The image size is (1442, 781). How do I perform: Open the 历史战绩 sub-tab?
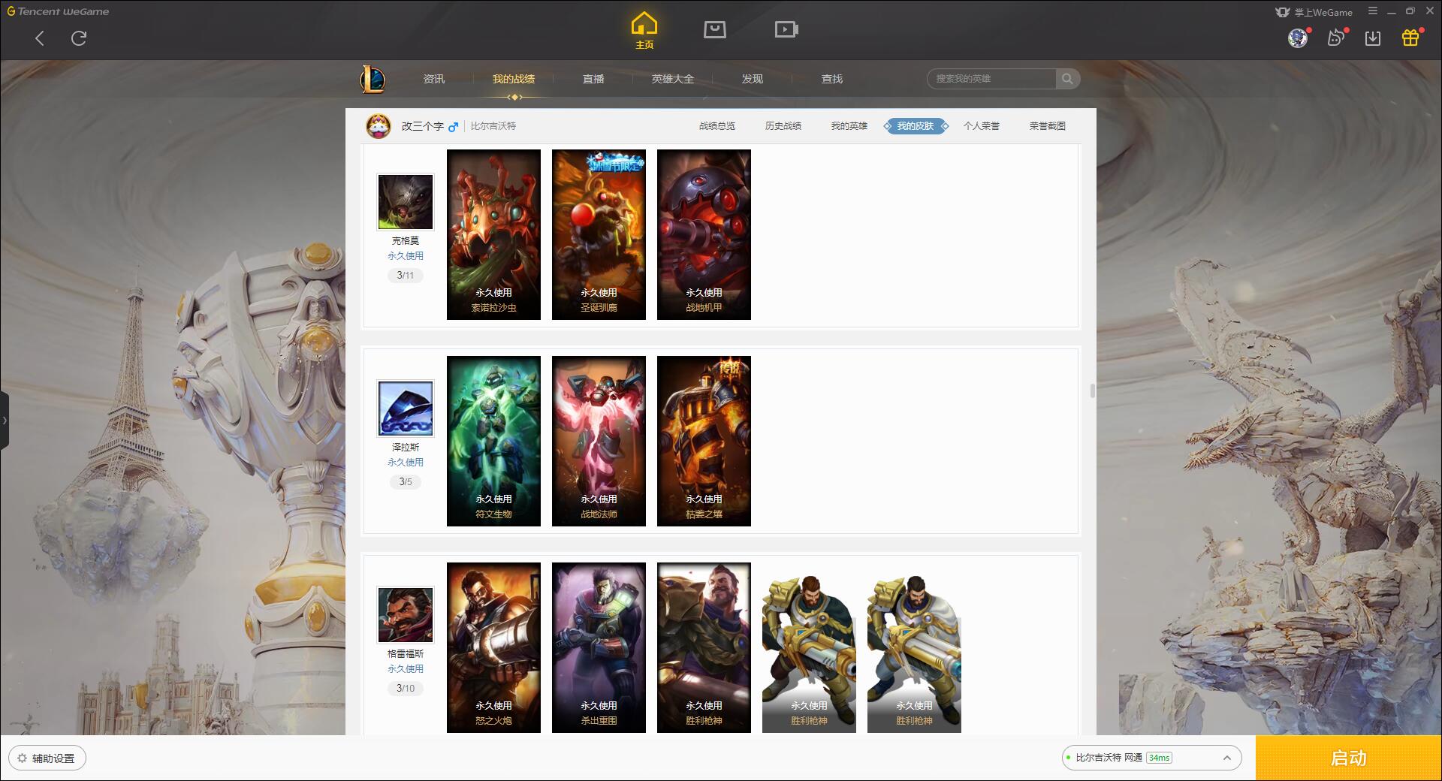coord(783,126)
